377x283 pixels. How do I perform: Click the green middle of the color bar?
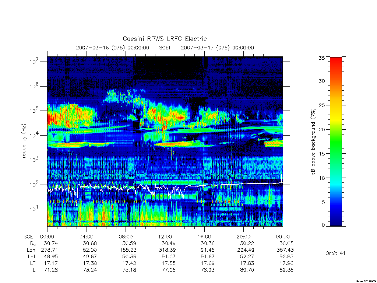tap(336, 141)
